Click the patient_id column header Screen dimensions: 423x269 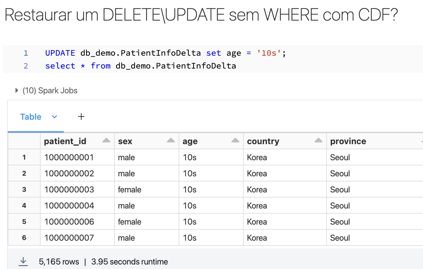tap(77, 141)
